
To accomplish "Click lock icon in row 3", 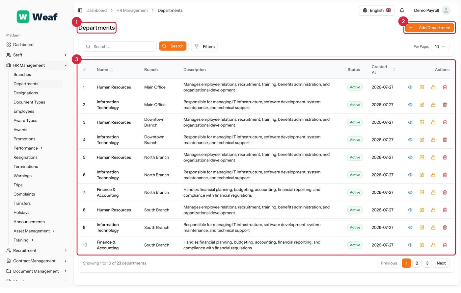I will point(433,122).
